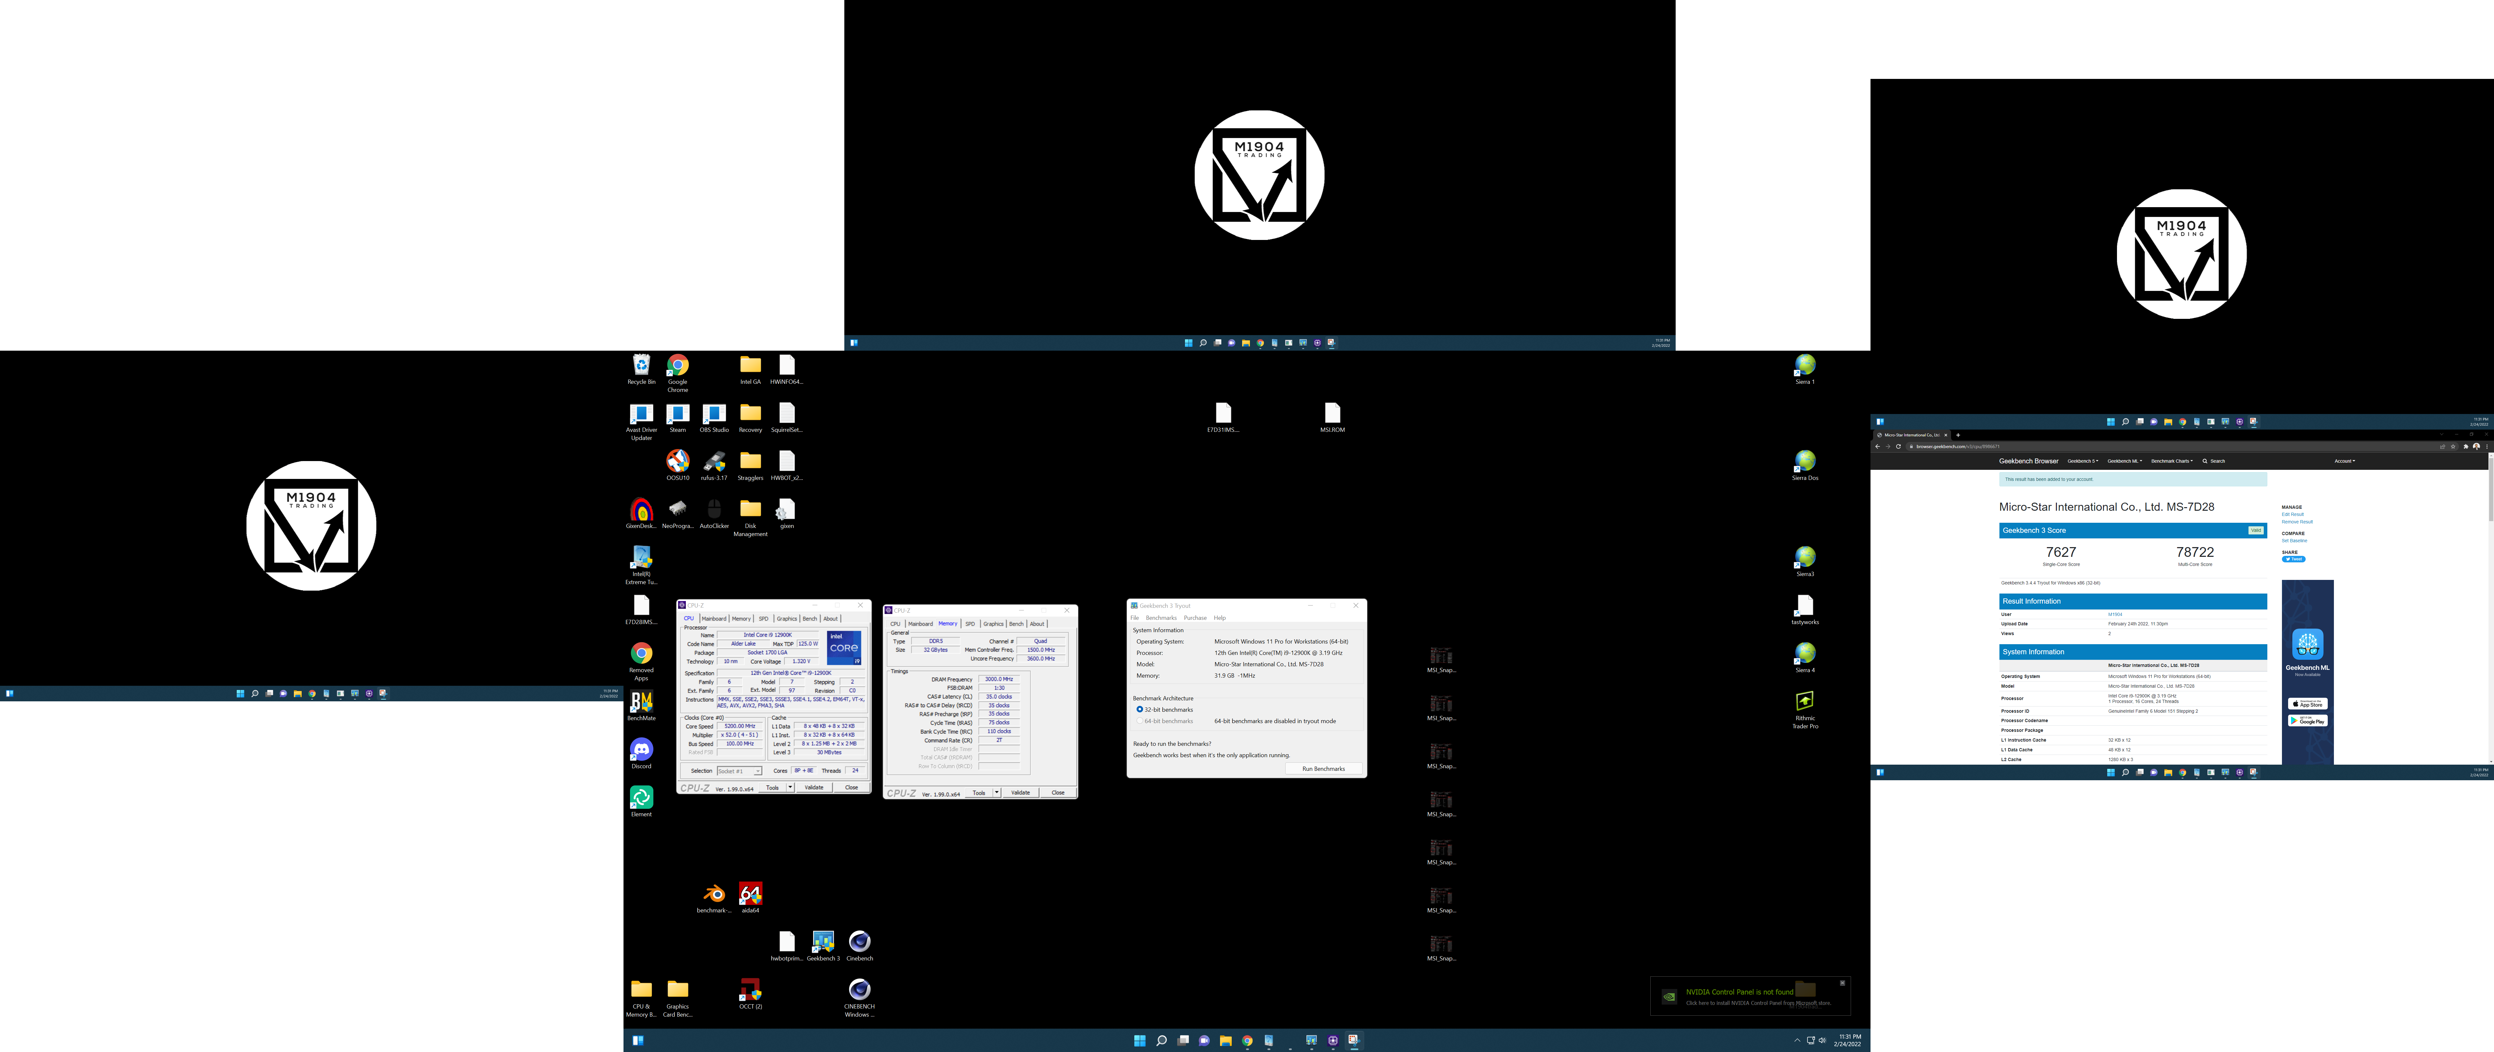Open the Help menu in Geekbench 3
This screenshot has height=1052, width=2494.
tap(1220, 618)
